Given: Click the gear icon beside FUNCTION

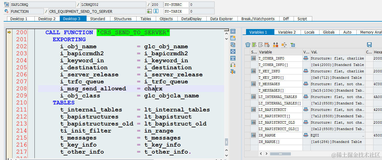Looking at the screenshot, I should pos(6,11).
